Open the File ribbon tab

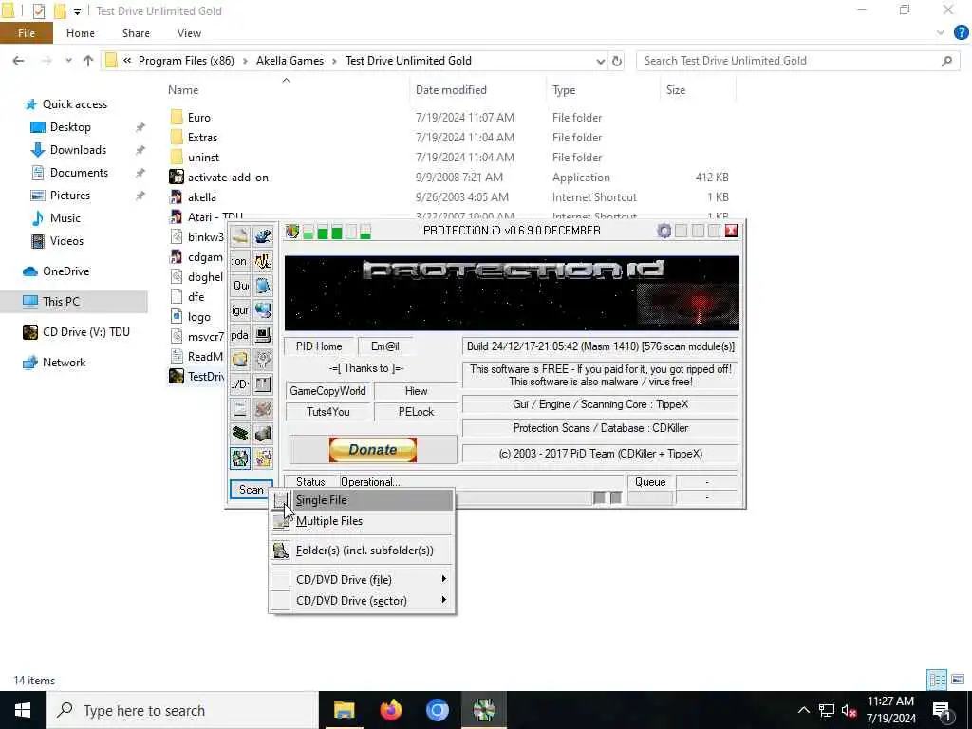pos(26,33)
